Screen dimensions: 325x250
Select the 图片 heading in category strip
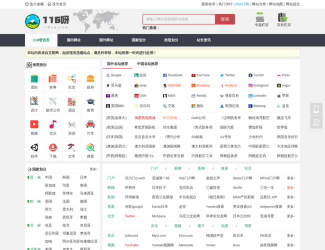tap(201, 226)
